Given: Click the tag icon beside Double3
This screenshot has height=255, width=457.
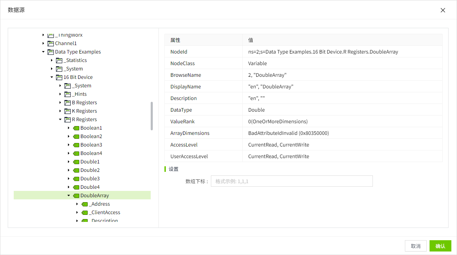Looking at the screenshot, I should click(76, 179).
